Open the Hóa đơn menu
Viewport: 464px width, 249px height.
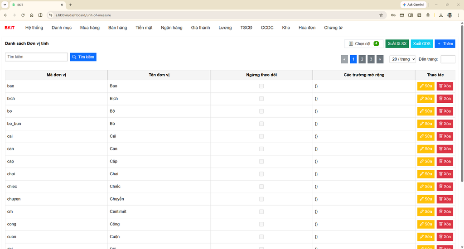pyautogui.click(x=307, y=28)
